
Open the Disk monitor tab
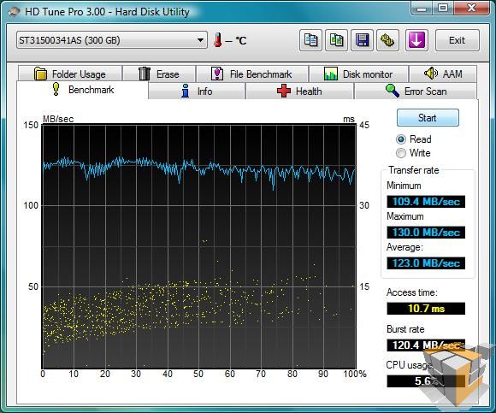[x=358, y=74]
